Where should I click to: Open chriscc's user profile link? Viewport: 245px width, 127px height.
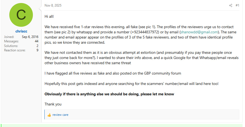(21, 31)
